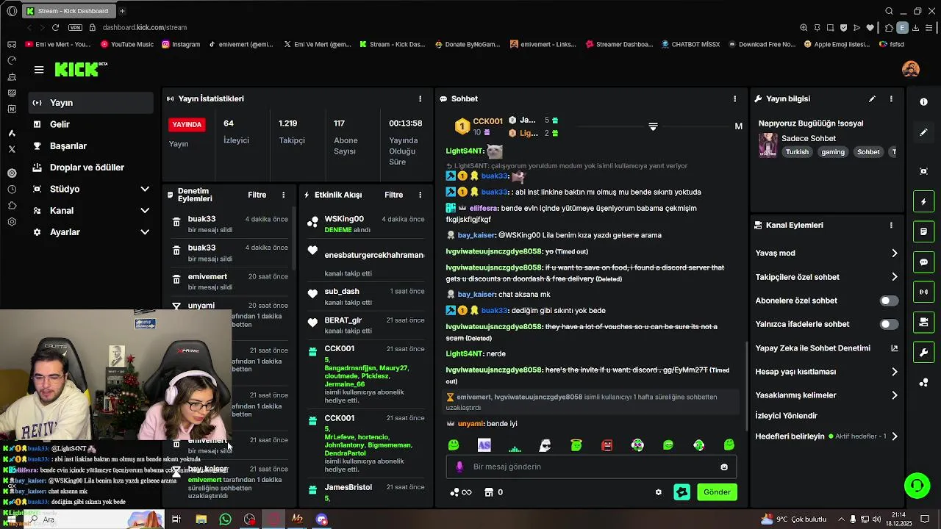Insert the AS purple emote
Screen dimensions: 941x529
click(x=484, y=445)
